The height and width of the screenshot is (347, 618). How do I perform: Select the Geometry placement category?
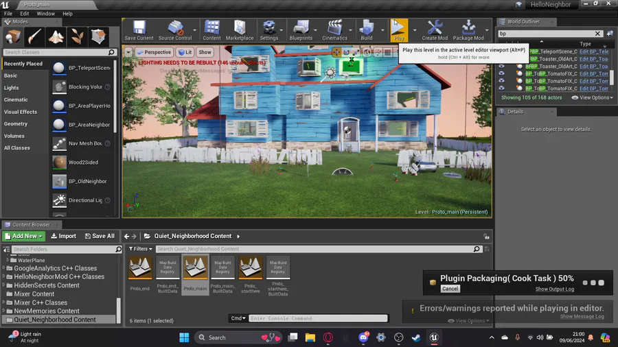(16, 123)
